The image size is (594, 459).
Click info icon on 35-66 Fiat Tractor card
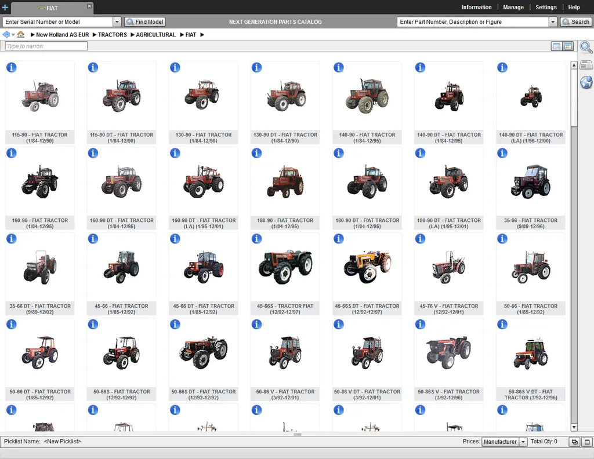pos(502,153)
